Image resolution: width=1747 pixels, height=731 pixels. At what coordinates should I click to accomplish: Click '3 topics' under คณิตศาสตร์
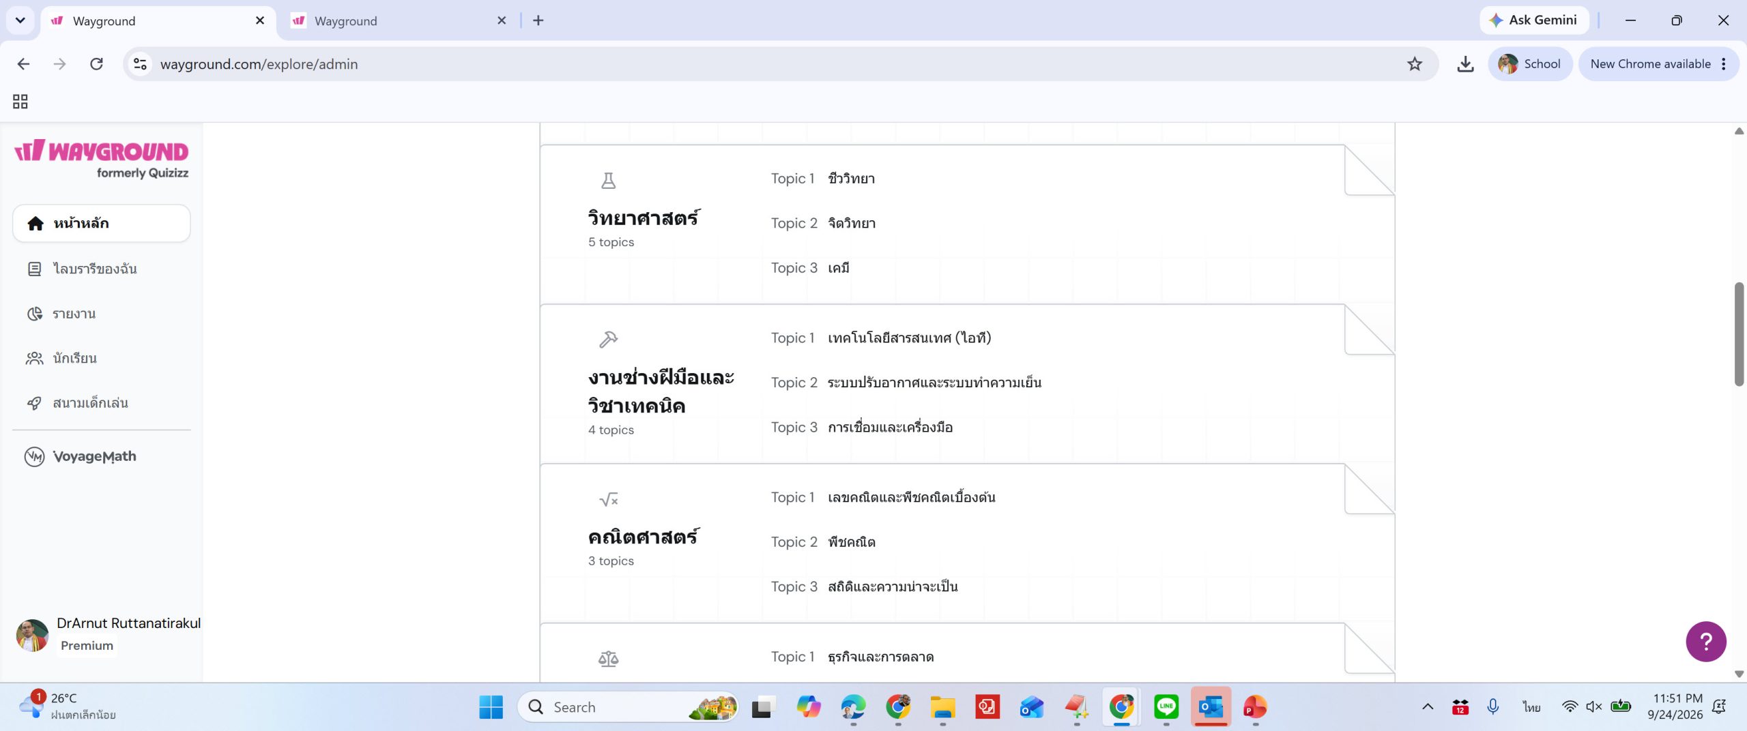611,561
